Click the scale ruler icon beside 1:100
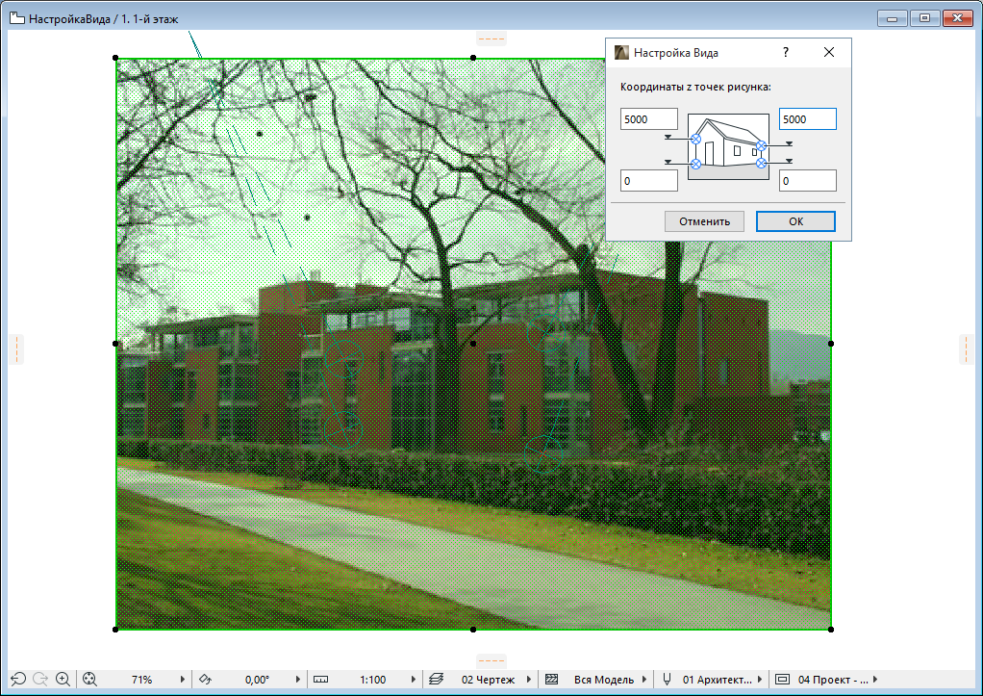This screenshot has width=983, height=696. (320, 679)
